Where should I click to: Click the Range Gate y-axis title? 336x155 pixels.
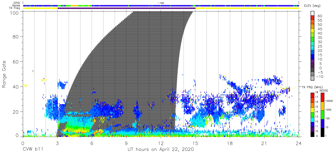(4, 74)
